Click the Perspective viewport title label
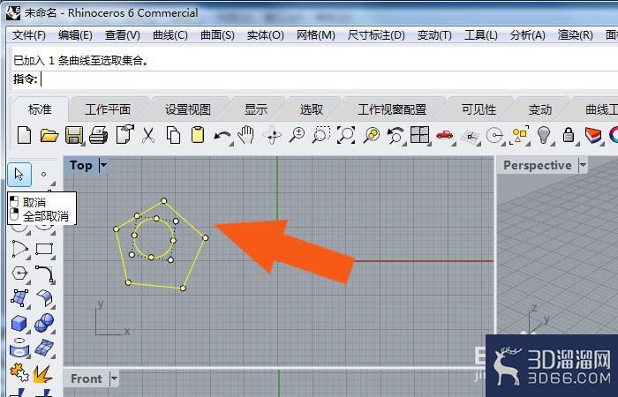Viewport: 618px width, 397px height. click(537, 166)
